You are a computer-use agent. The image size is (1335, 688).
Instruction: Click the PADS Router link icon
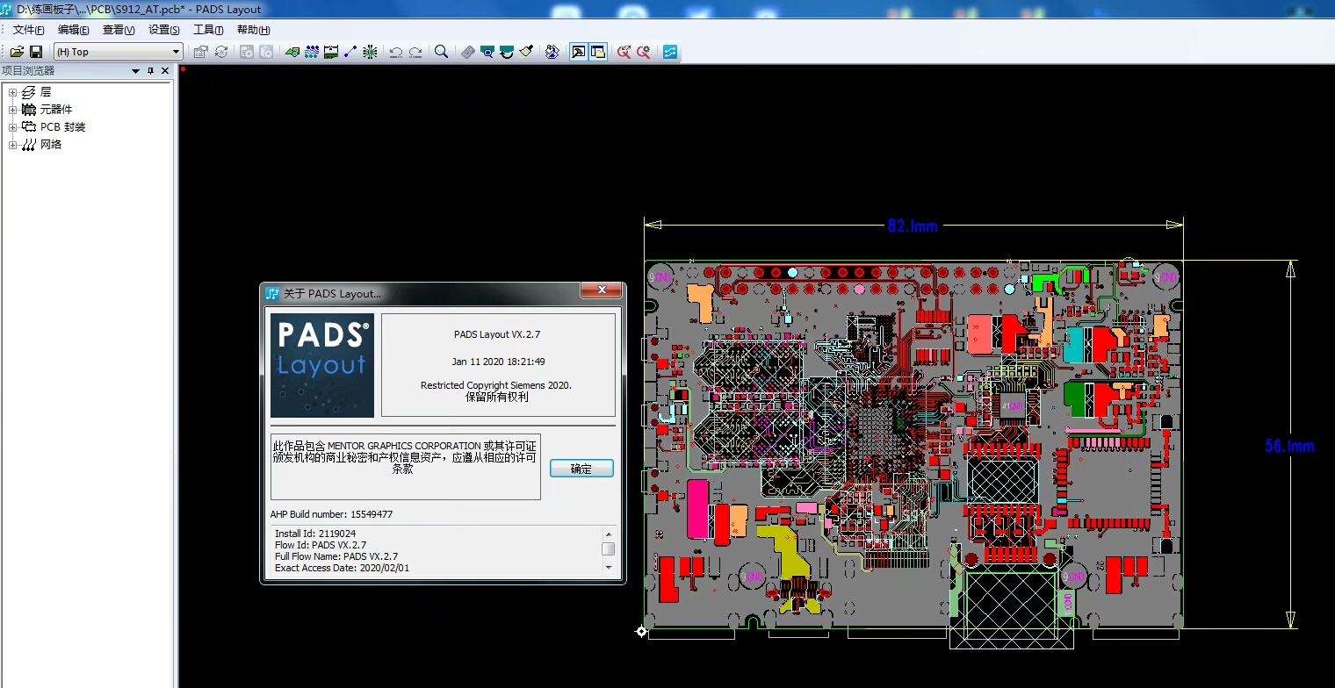point(552,52)
